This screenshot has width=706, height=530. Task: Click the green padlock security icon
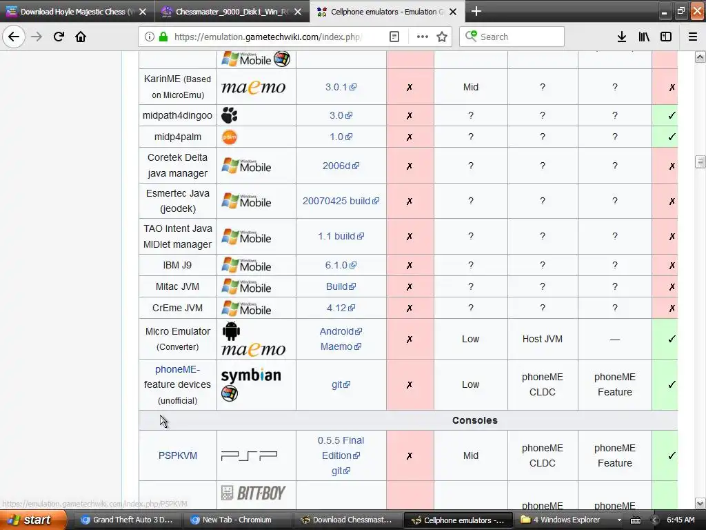(x=163, y=37)
